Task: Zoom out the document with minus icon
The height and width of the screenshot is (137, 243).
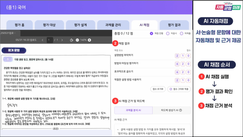Action: point(77,40)
